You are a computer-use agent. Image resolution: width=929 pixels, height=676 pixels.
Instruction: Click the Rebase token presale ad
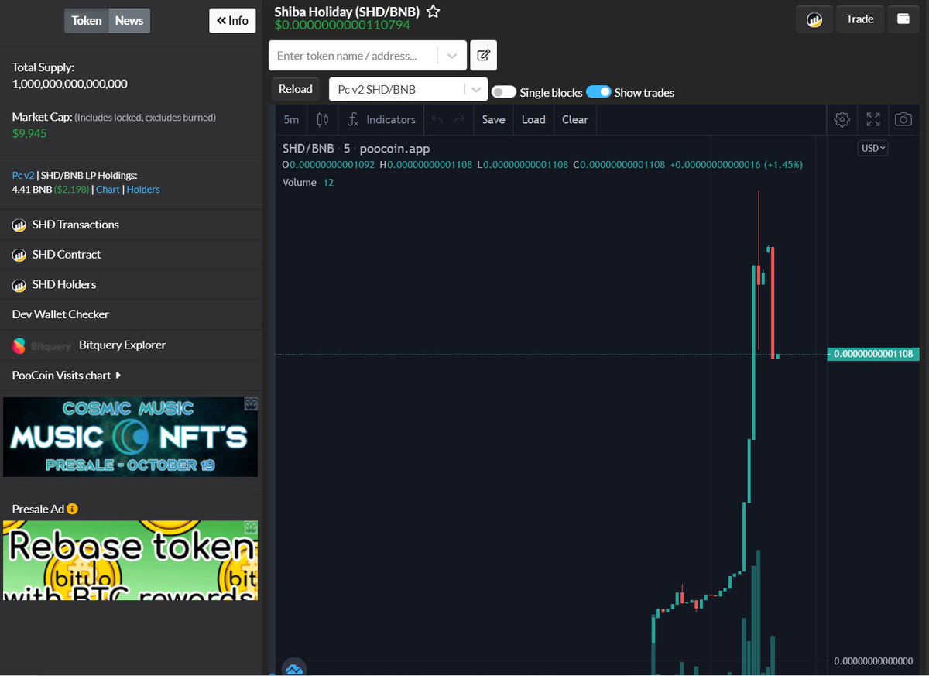tap(130, 560)
